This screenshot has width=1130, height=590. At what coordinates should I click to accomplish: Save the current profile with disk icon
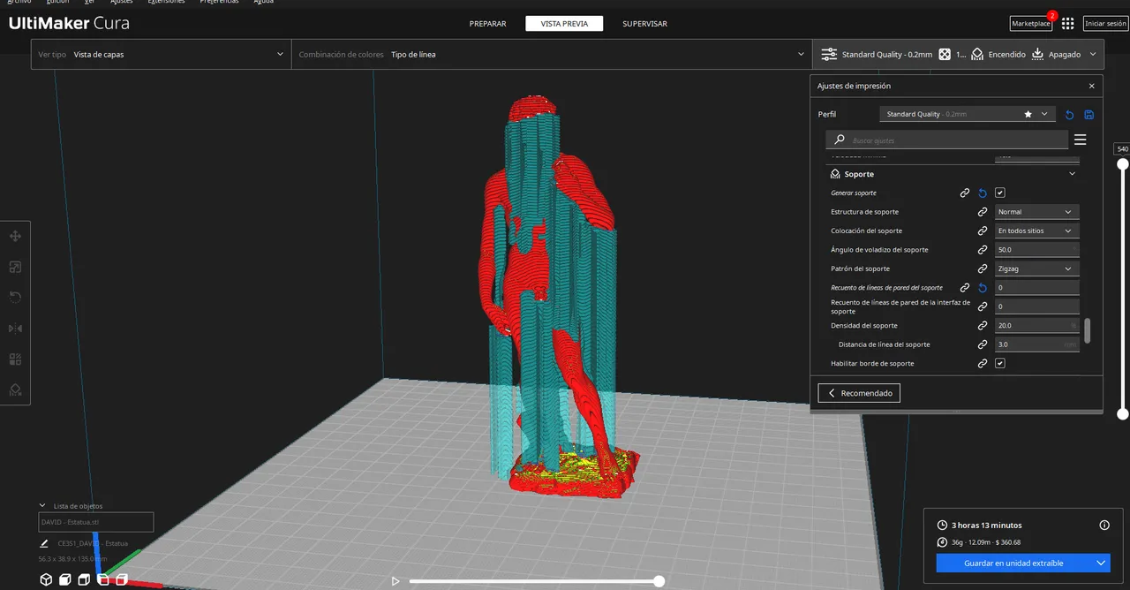(x=1089, y=115)
